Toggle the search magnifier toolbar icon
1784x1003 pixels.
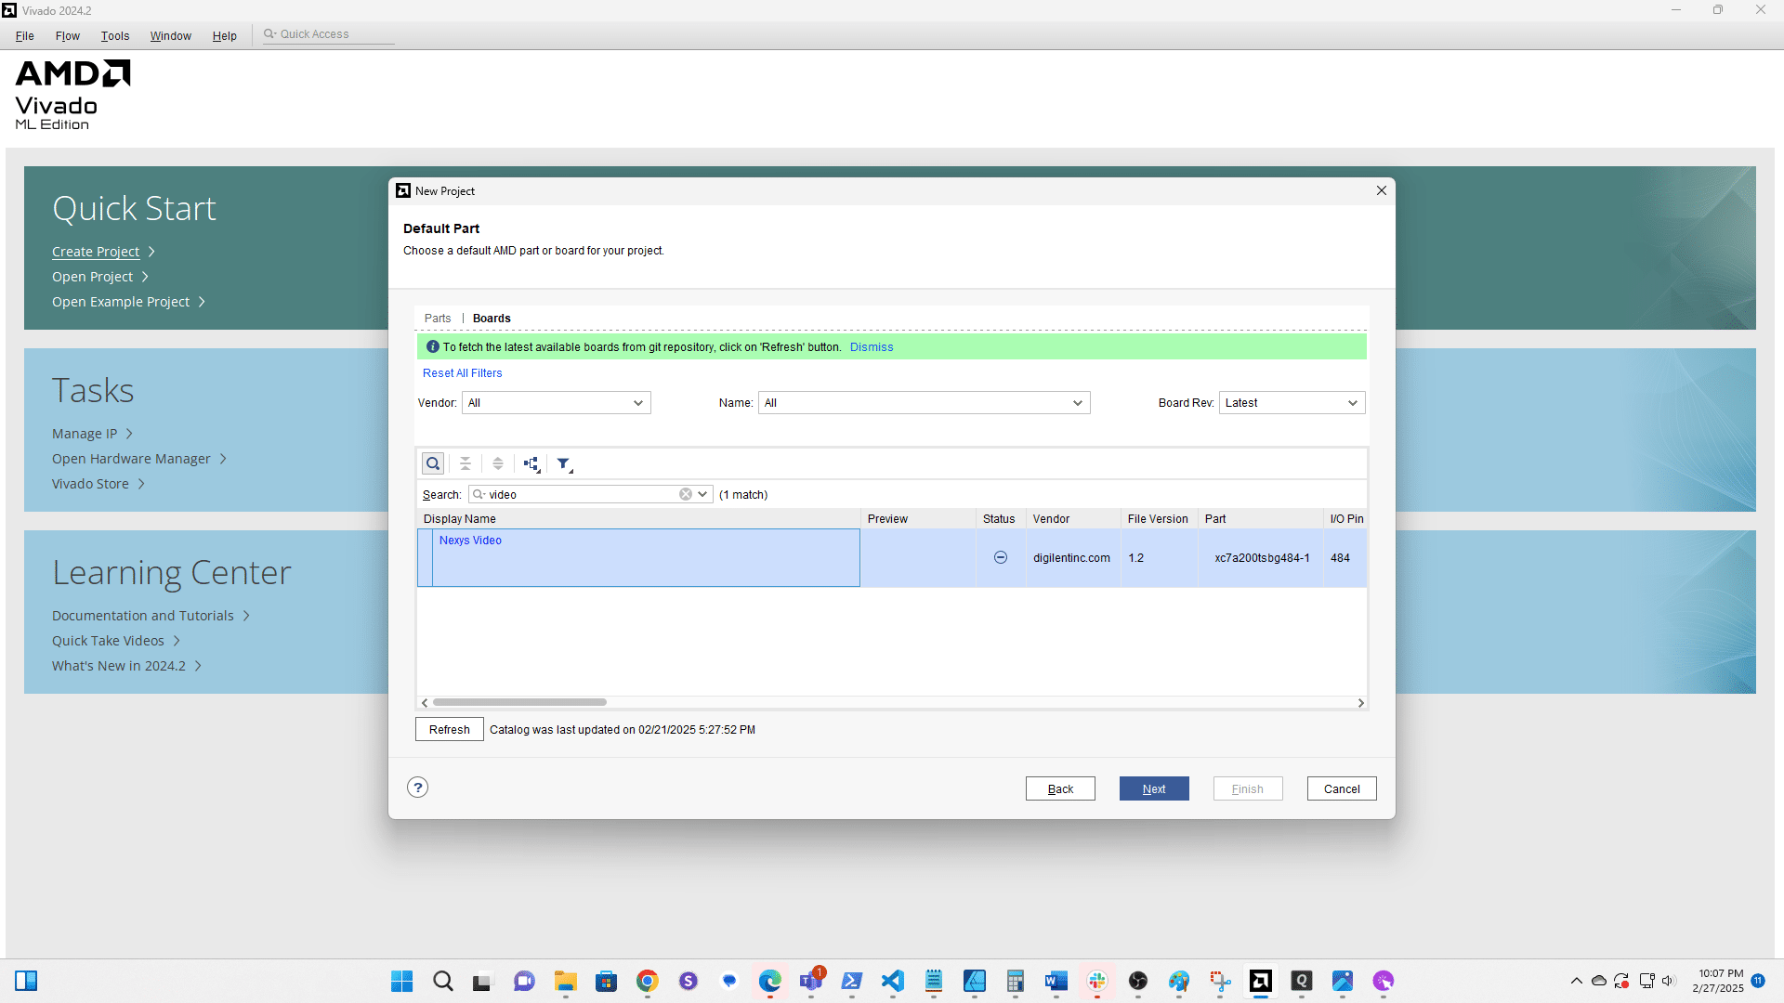pos(433,463)
